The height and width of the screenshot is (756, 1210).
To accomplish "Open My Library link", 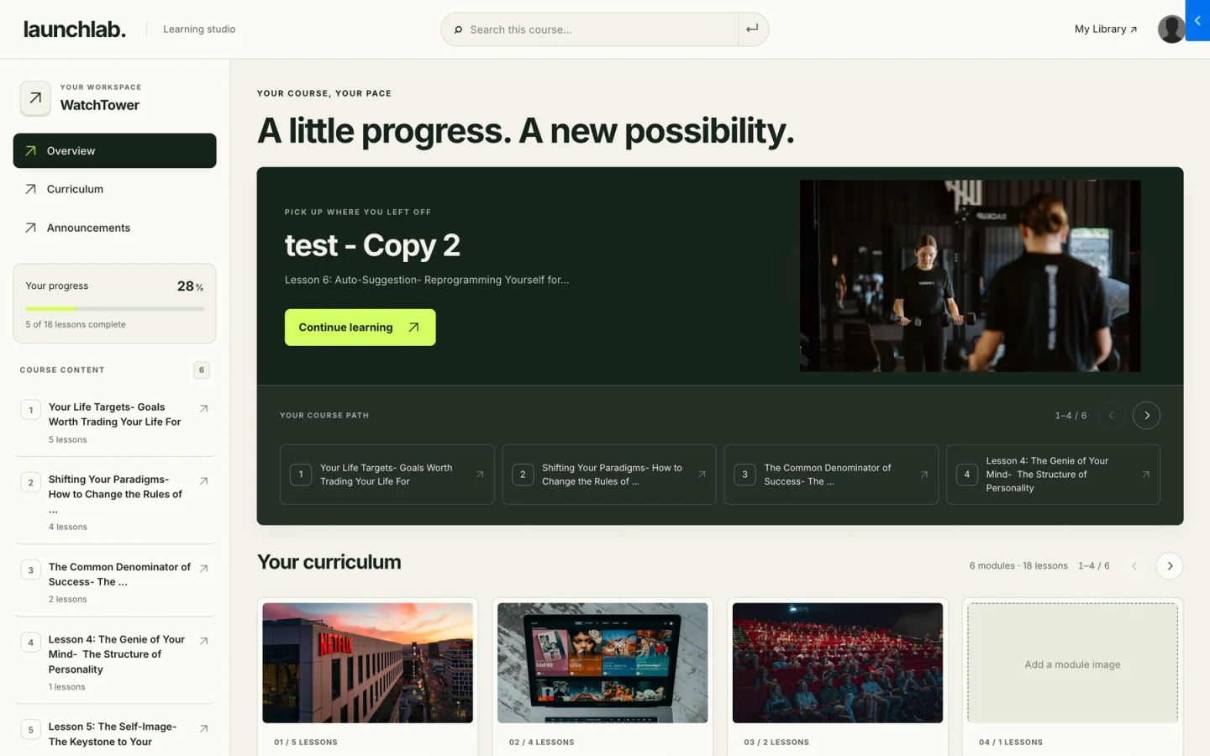I will coord(1106,29).
